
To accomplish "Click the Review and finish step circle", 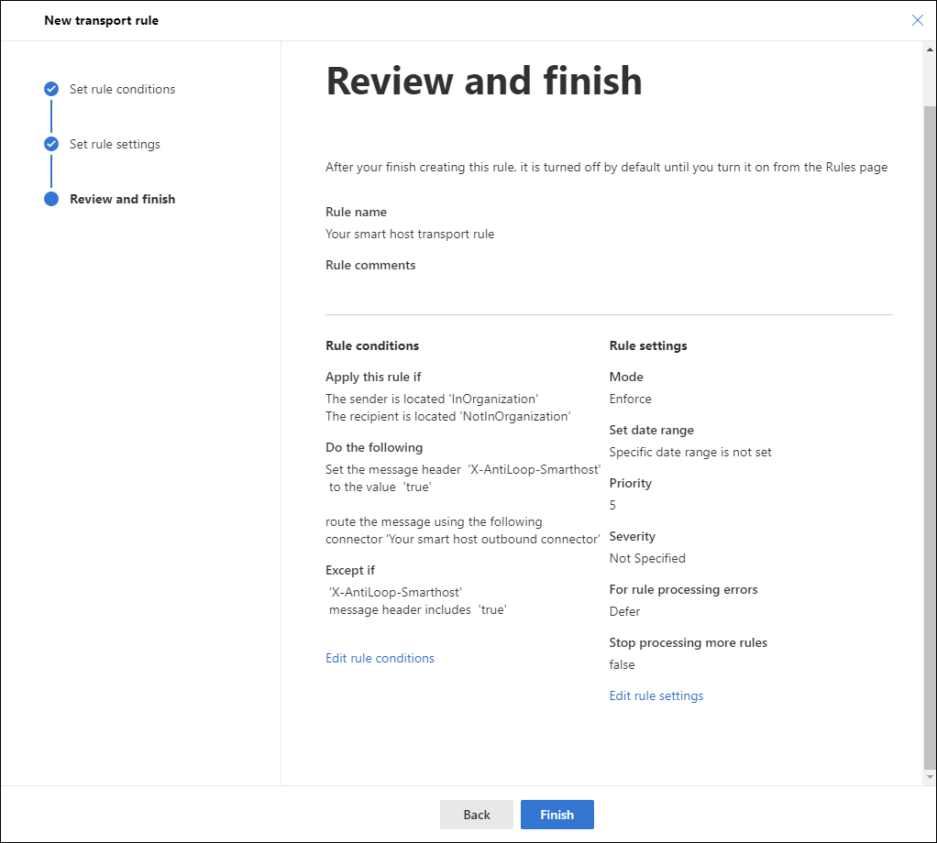I will coord(51,199).
